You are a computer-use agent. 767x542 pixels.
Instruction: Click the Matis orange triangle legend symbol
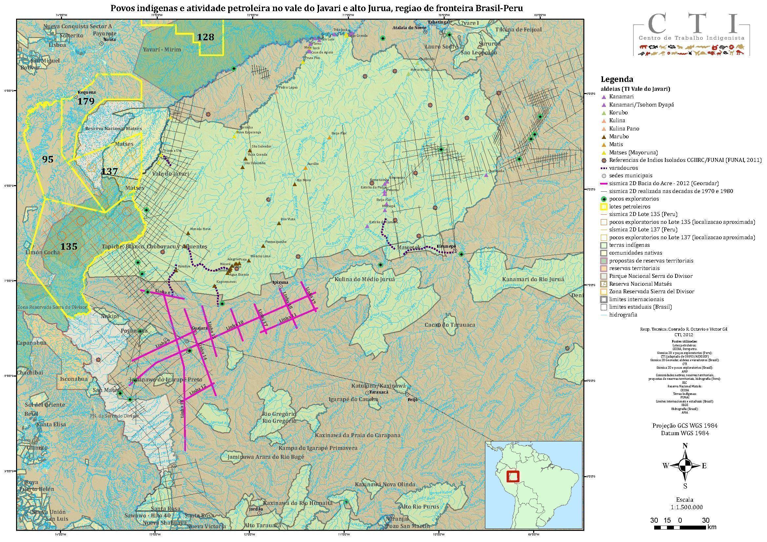coord(603,145)
